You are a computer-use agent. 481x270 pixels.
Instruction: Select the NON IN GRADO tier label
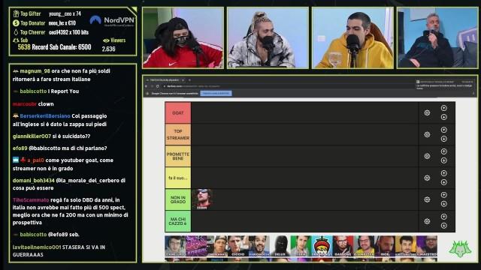pos(178,199)
